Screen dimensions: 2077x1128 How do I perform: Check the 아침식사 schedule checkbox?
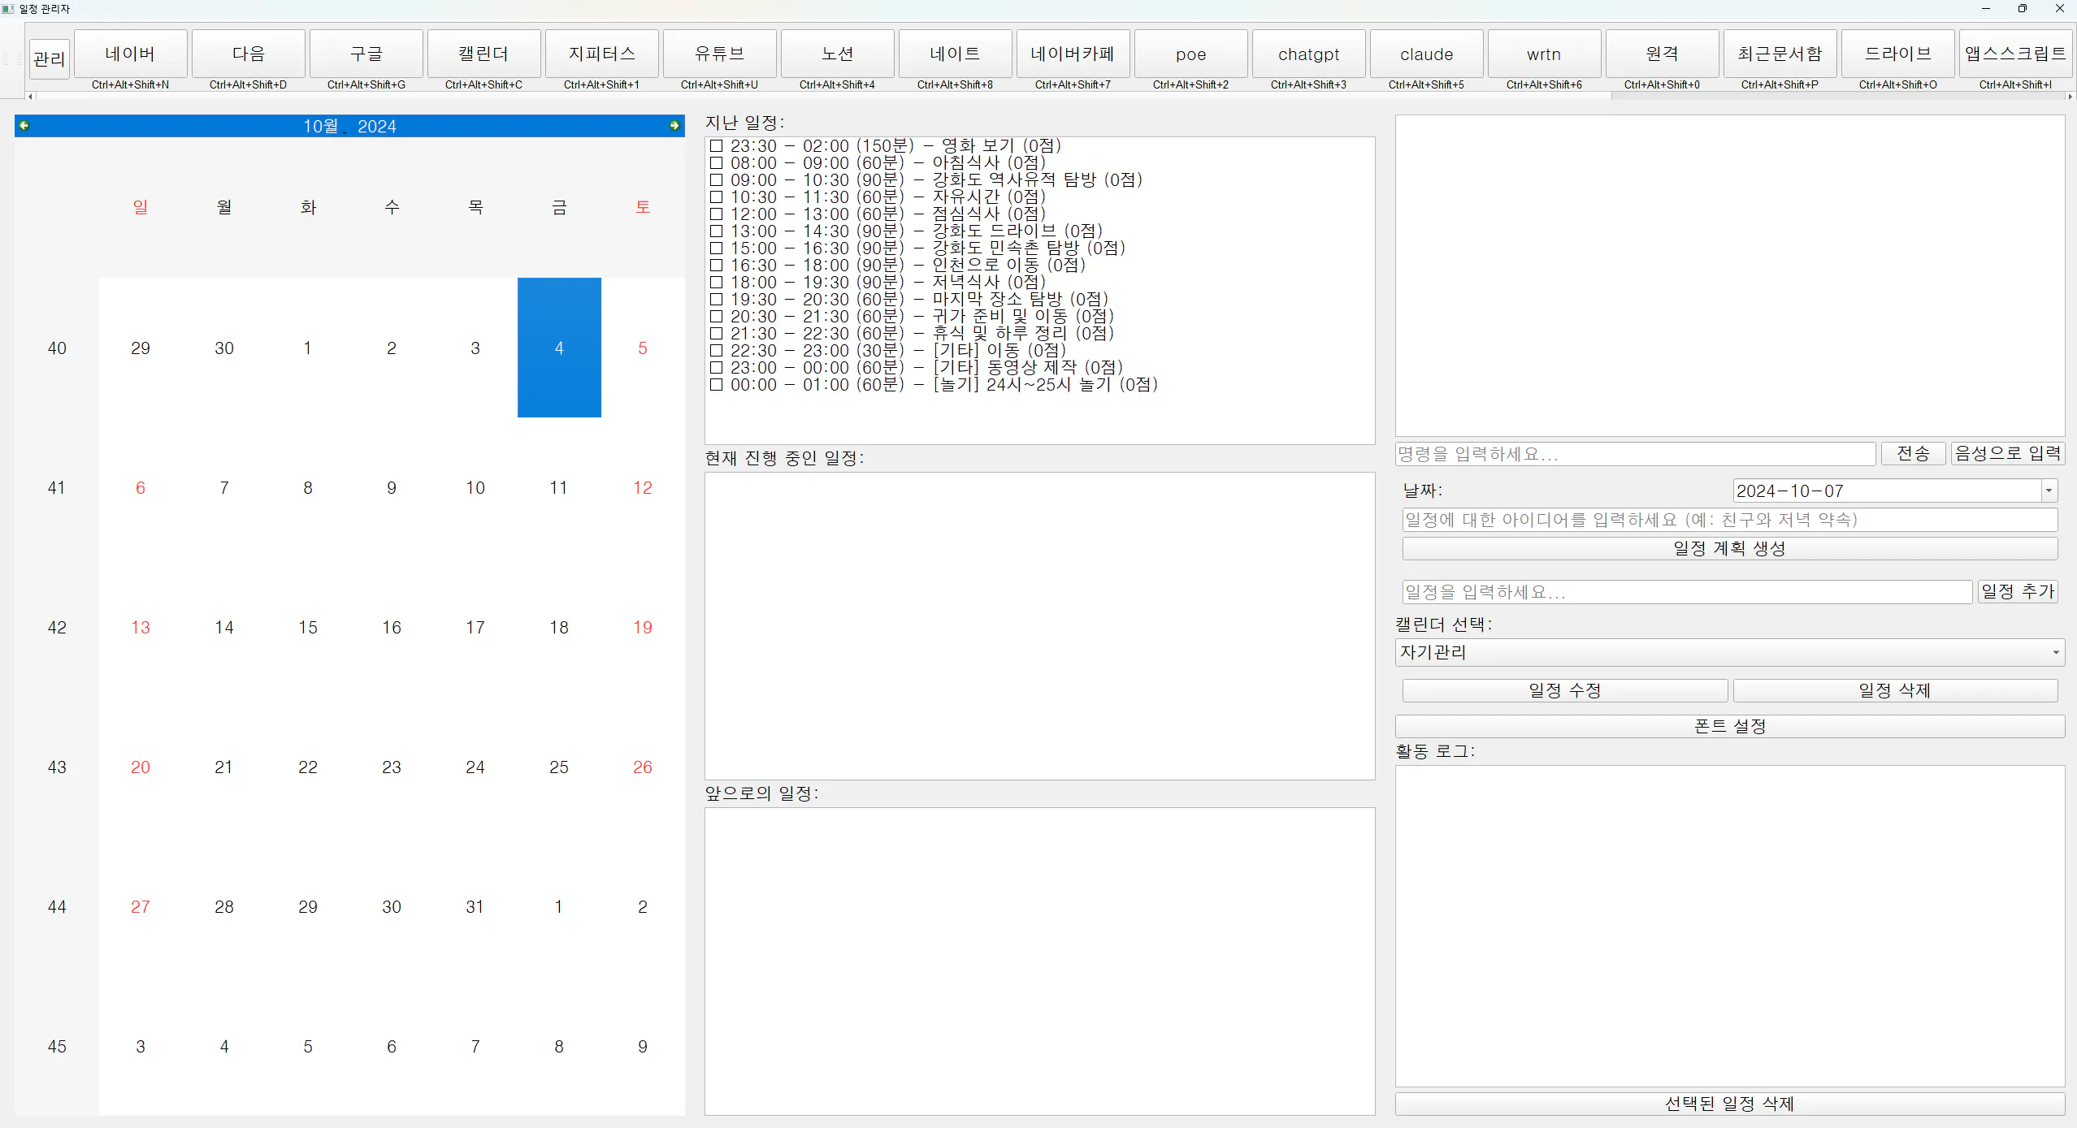click(716, 163)
